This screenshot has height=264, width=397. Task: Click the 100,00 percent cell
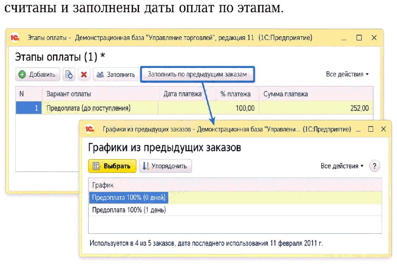coord(238,108)
